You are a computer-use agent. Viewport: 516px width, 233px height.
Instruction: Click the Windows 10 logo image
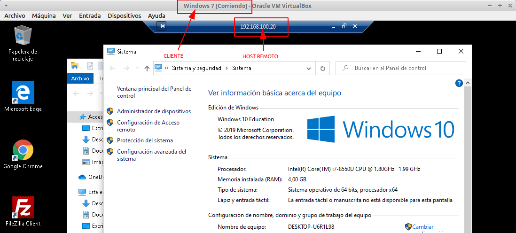381,129
